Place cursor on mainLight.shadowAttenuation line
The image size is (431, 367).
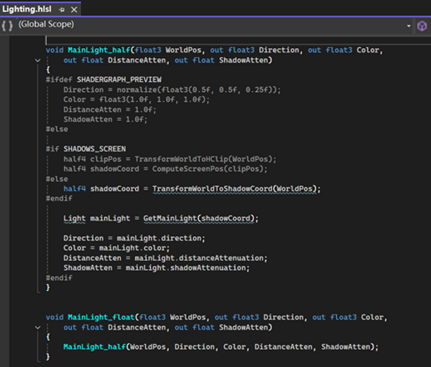[157, 267]
